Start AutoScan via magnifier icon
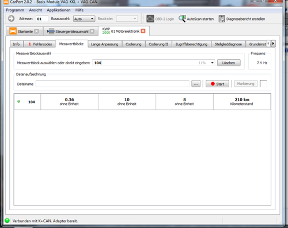Viewport: 288px width, 228px height. click(x=182, y=18)
